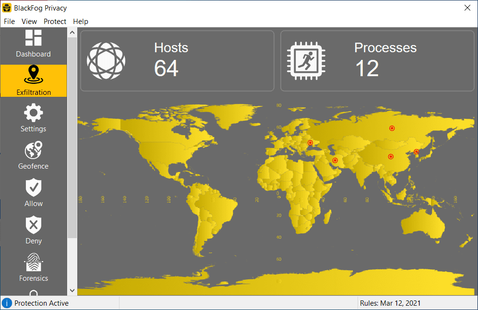Viewport: 478px width, 310px height.
Task: Open the Allow shield checkmark icon
Action: [34, 188]
